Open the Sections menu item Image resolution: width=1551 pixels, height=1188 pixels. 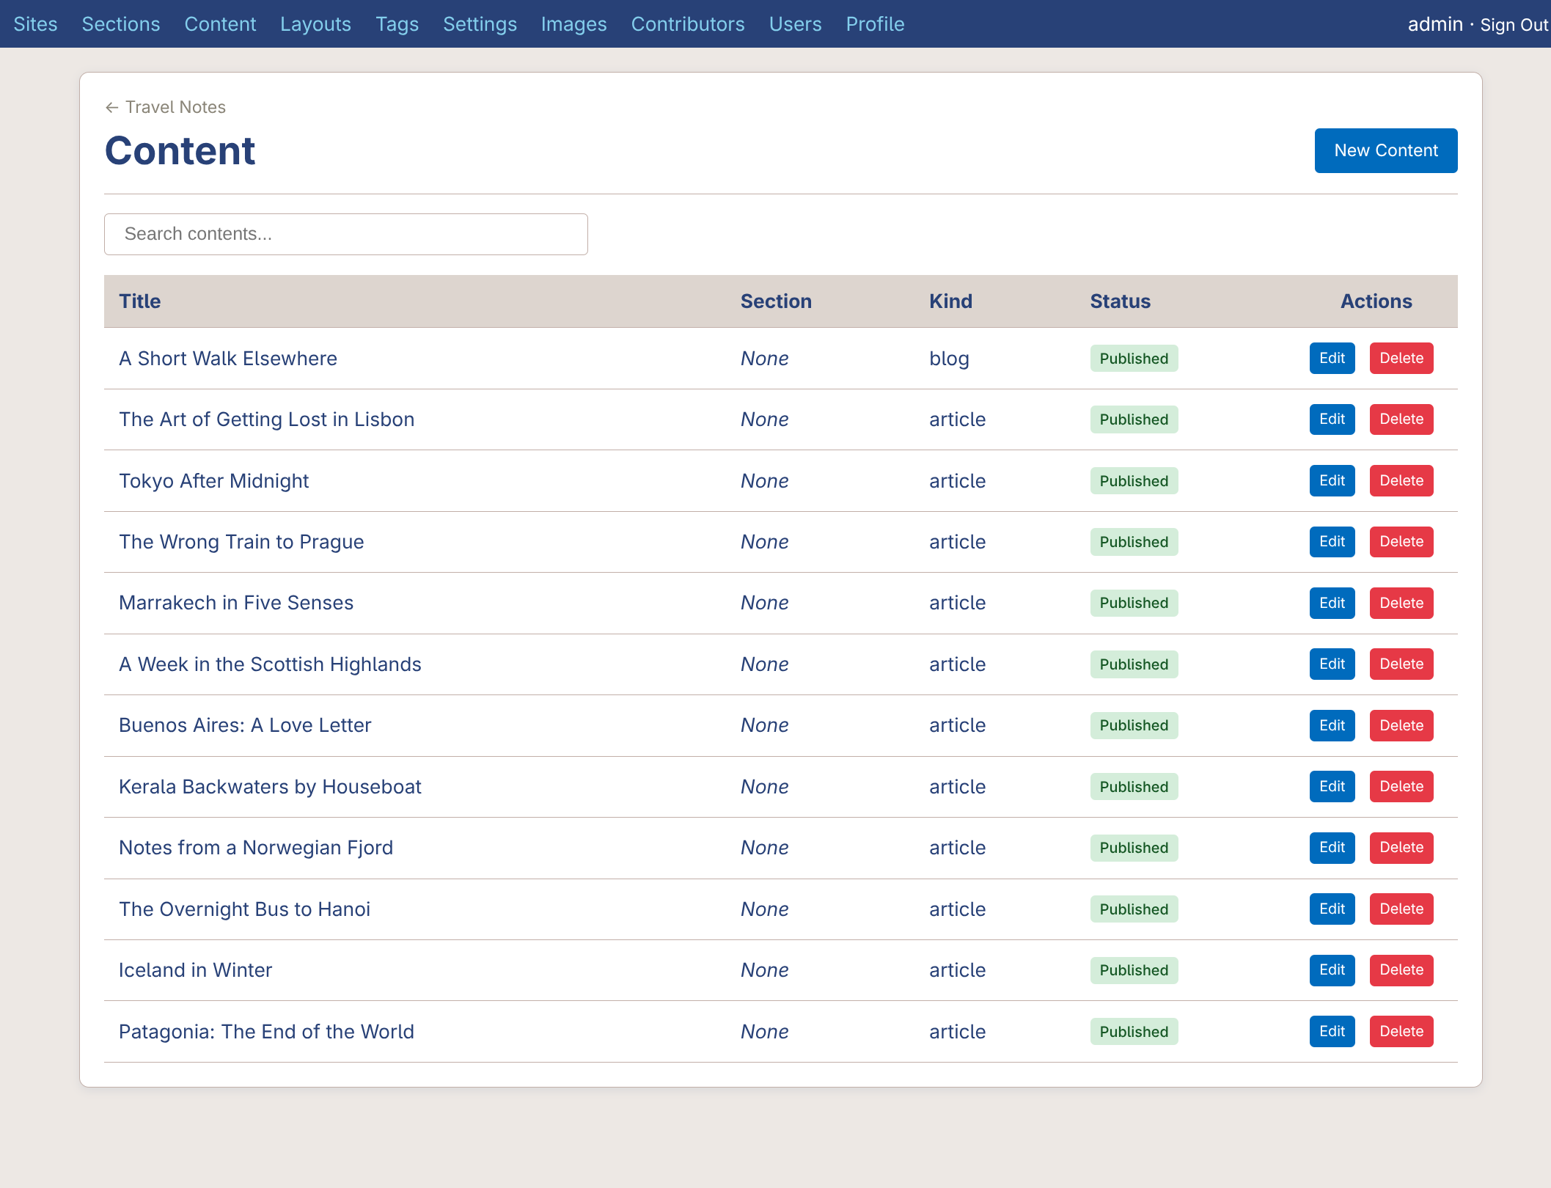pos(120,24)
